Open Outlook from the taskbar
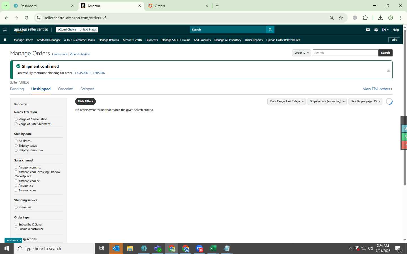Screen dimensions: 407x254 [116, 248]
